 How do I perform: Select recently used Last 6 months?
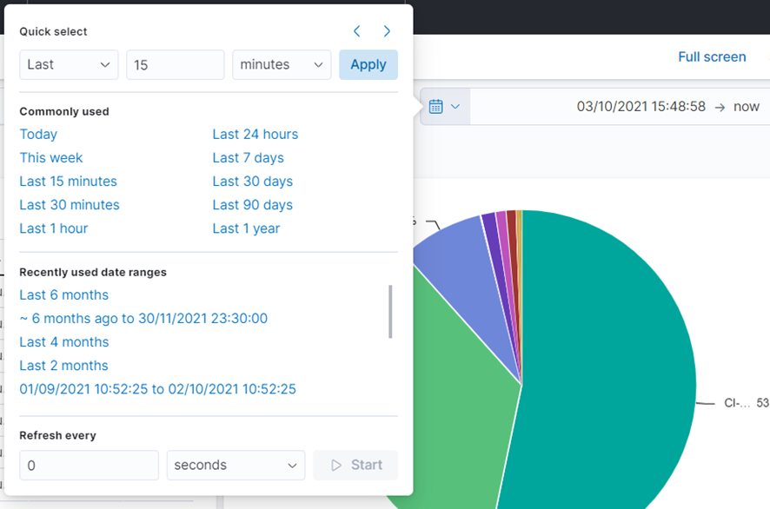tap(63, 295)
